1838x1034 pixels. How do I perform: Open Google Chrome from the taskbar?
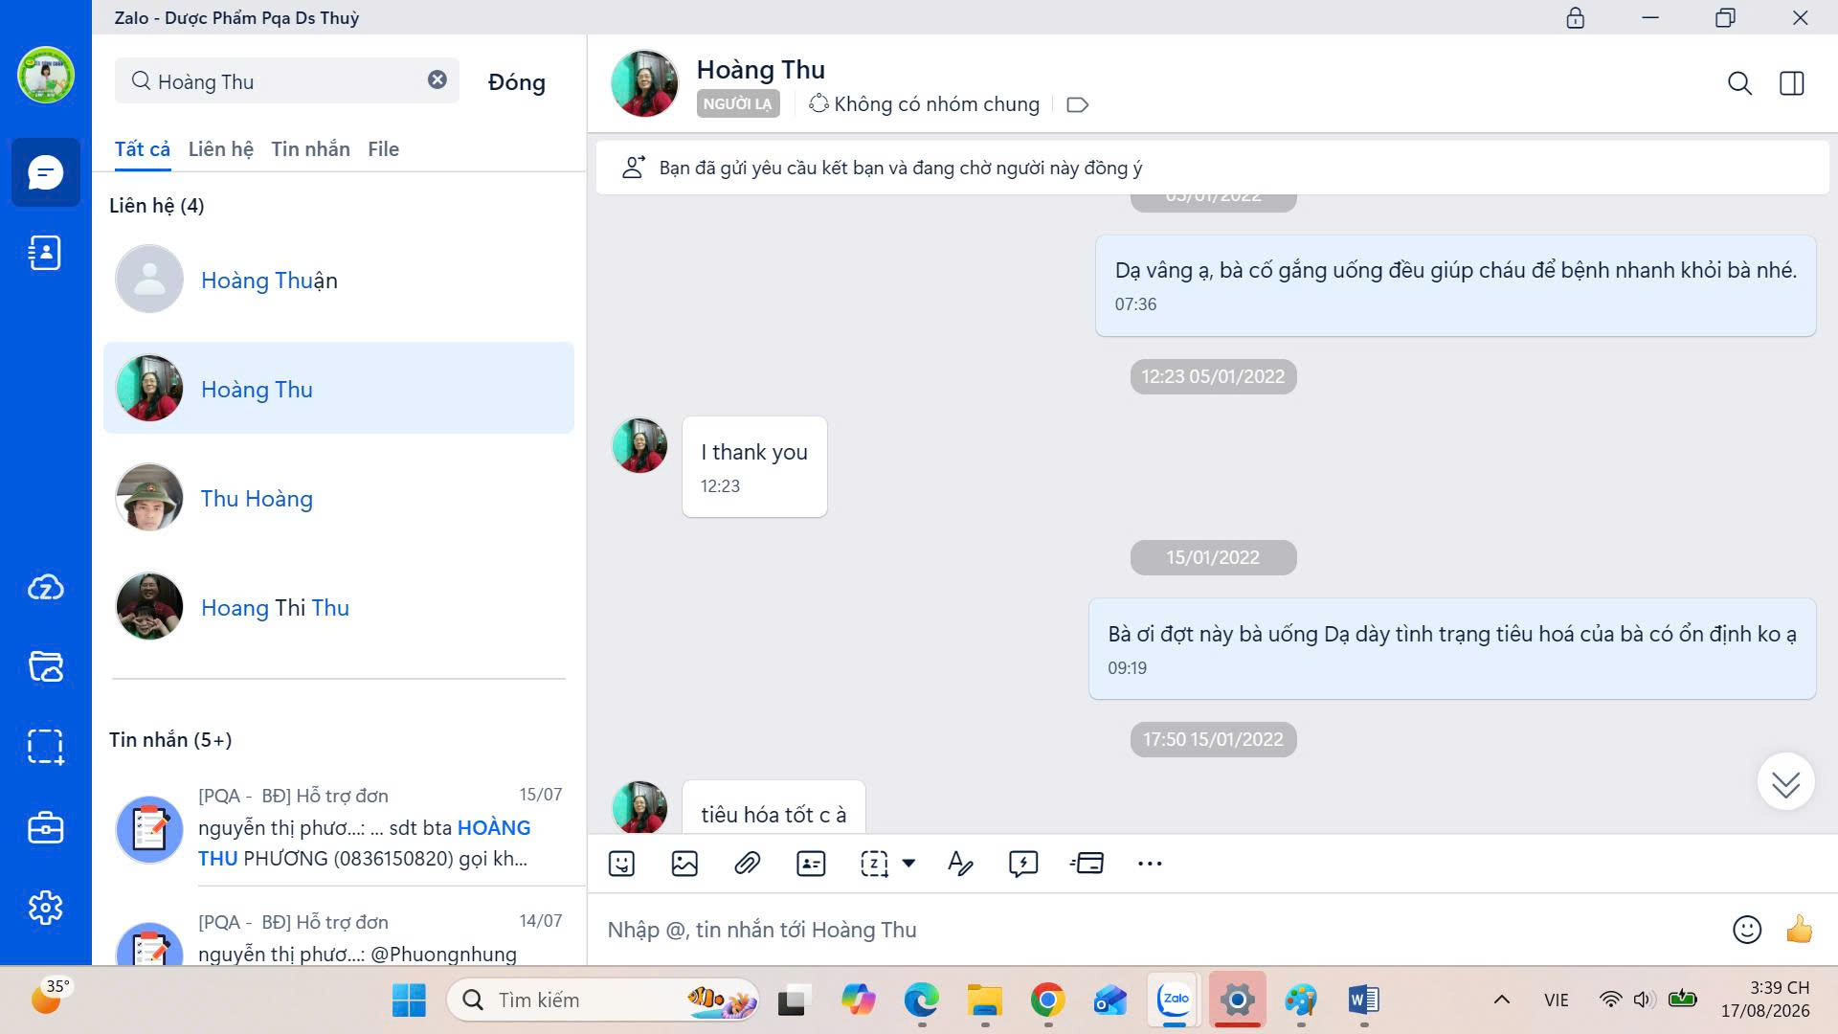click(1048, 1000)
